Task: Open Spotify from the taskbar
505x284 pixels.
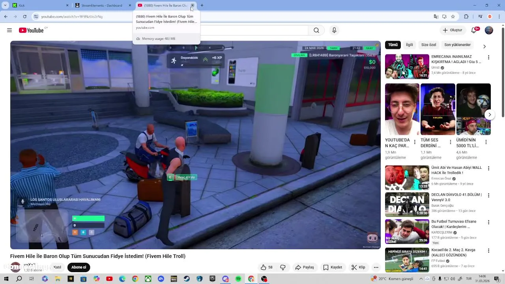Action: [x=238, y=279]
